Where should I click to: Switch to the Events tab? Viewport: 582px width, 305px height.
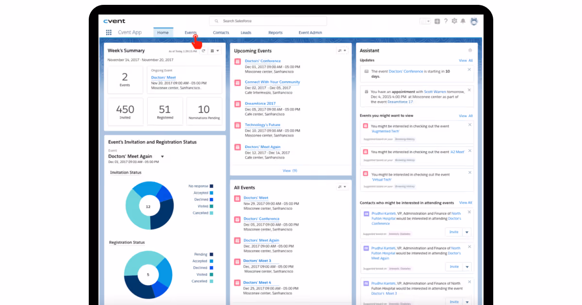191,32
